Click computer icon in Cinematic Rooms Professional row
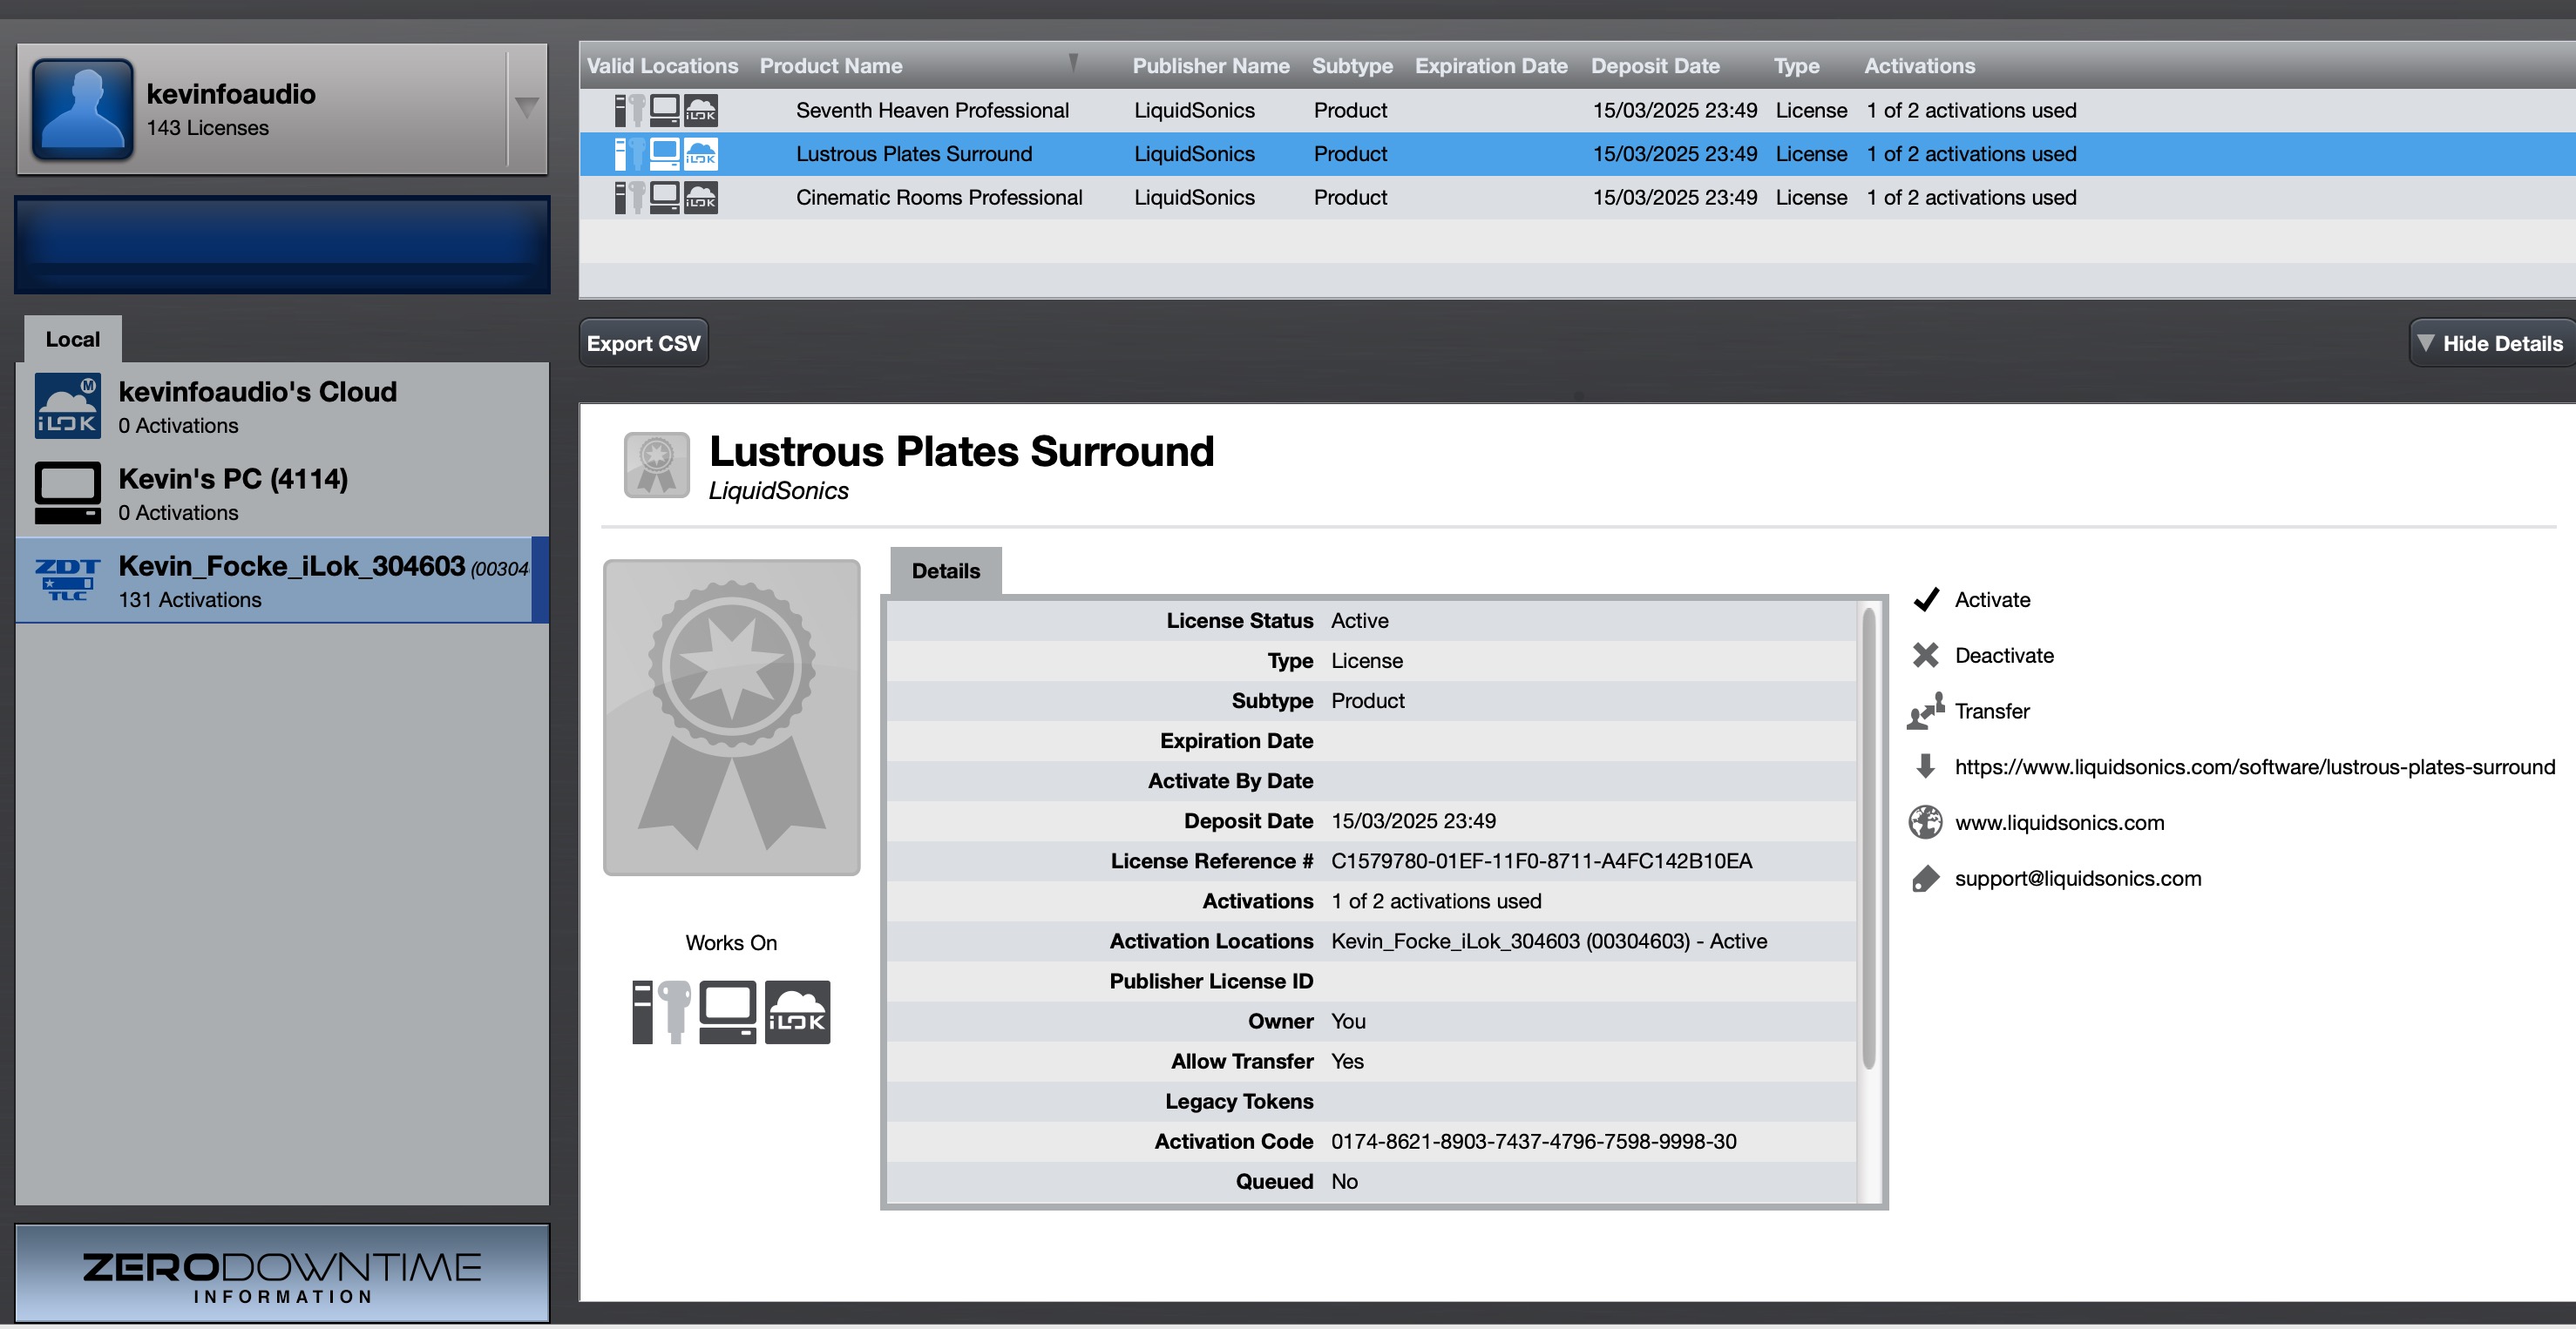 tap(664, 198)
